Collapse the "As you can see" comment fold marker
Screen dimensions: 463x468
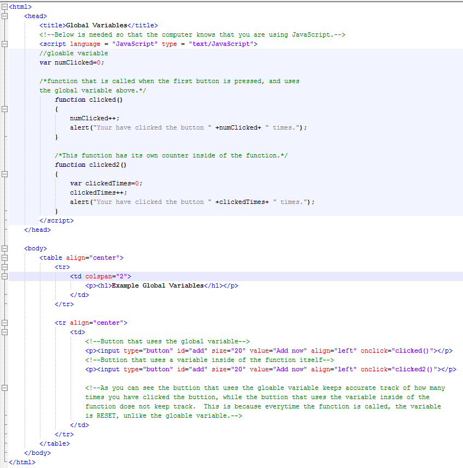point(4,388)
